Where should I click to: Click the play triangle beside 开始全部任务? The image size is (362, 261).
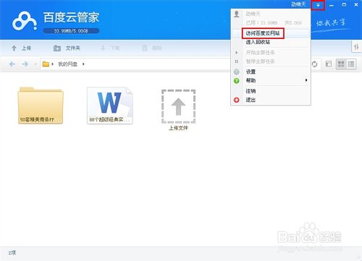coord(237,53)
